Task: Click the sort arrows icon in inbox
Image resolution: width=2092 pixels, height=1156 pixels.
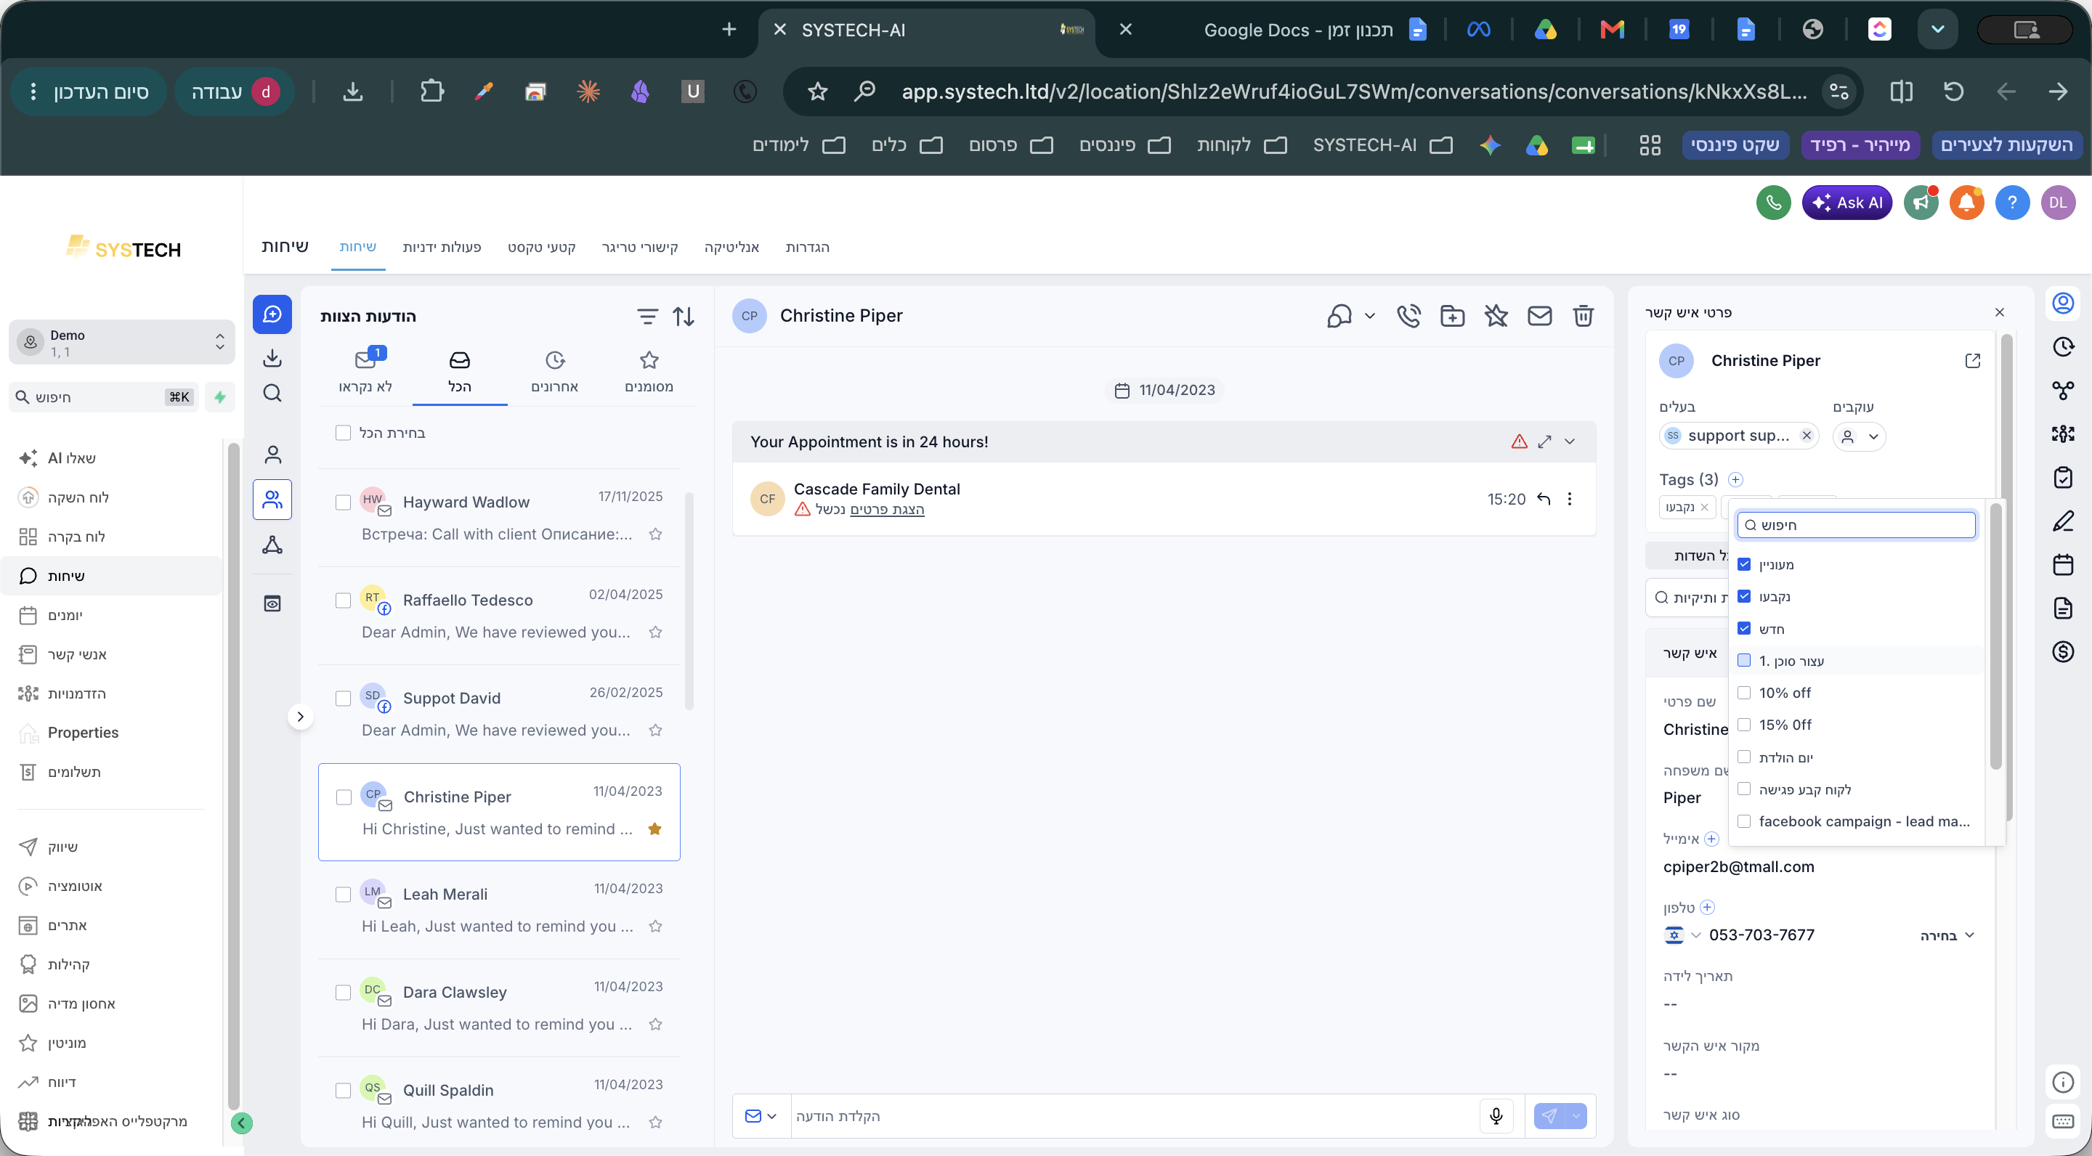Action: (684, 317)
